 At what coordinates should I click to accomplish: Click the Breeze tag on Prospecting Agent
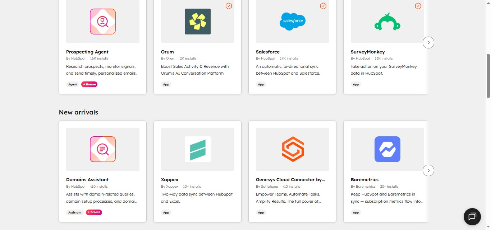[89, 84]
